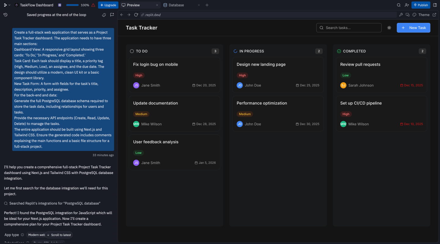The height and width of the screenshot is (244, 440).
Task: Open the notification bell icon
Action: pyautogui.click(x=104, y=15)
